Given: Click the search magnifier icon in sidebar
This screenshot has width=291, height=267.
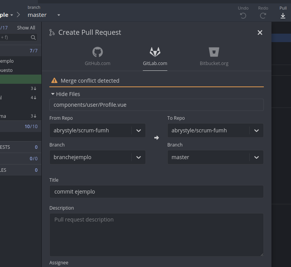Looking at the screenshot, I should [33, 37].
